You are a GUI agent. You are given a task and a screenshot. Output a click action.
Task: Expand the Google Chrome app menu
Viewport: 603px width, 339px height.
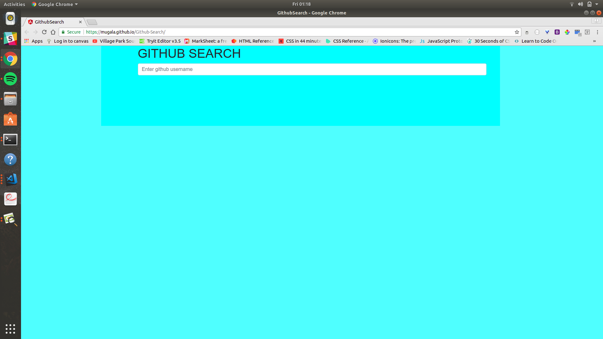pos(55,4)
